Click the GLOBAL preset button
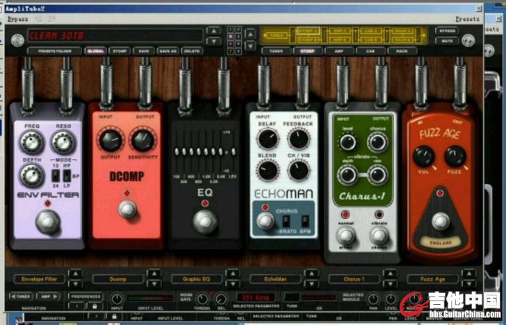 point(95,51)
